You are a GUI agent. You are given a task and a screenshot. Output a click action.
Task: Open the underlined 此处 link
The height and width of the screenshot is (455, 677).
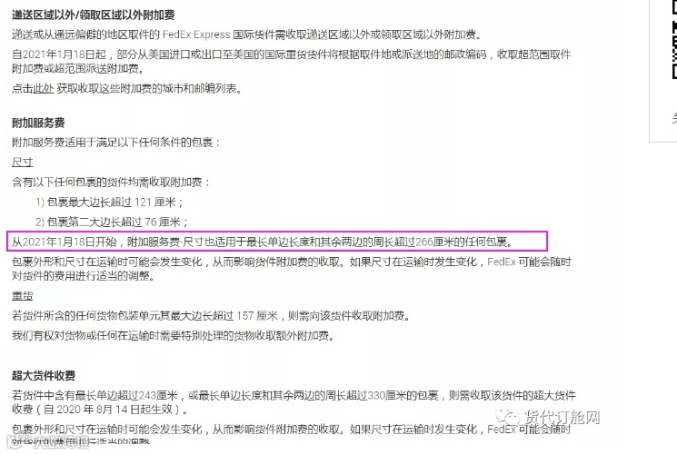(x=44, y=88)
